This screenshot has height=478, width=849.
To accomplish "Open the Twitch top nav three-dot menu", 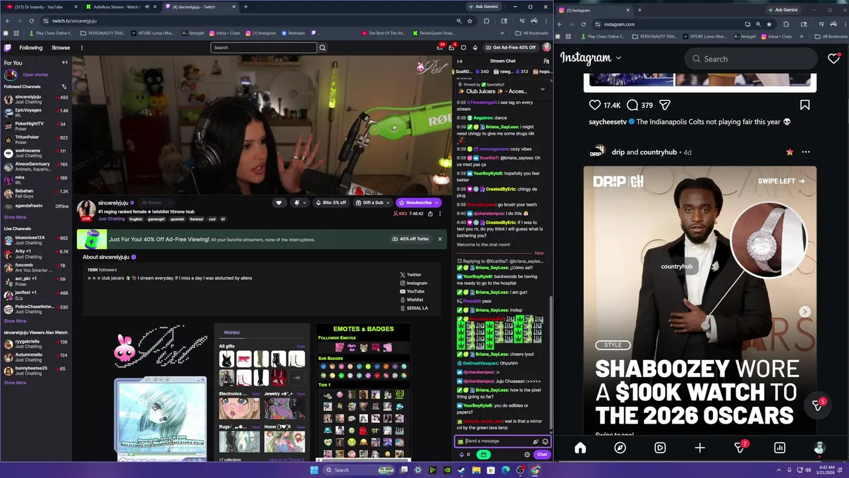I will pyautogui.click(x=82, y=48).
